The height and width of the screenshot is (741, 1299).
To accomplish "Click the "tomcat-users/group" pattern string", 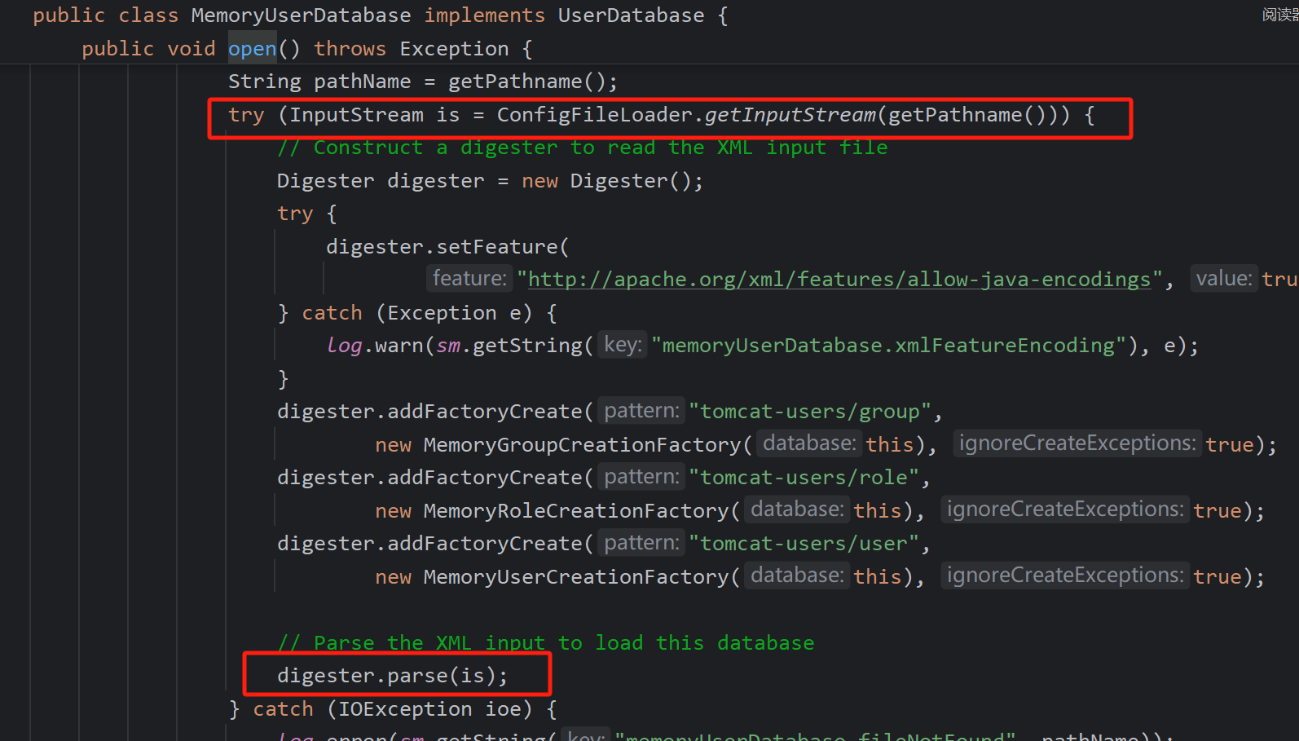I will 810,412.
